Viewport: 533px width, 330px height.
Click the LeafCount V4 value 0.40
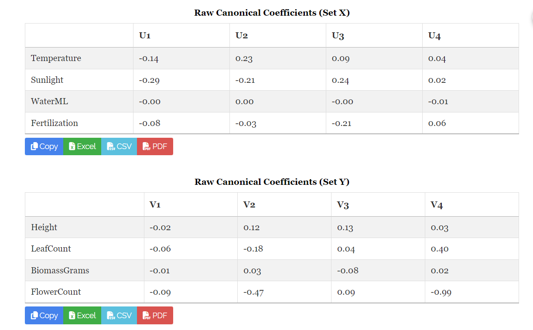click(x=440, y=249)
